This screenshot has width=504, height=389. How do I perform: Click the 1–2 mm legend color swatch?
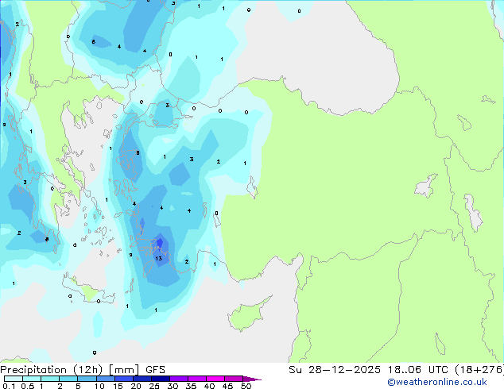(50, 379)
